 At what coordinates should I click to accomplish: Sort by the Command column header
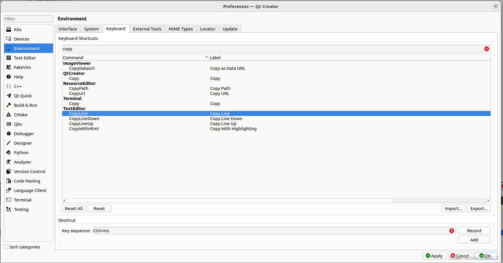135,57
